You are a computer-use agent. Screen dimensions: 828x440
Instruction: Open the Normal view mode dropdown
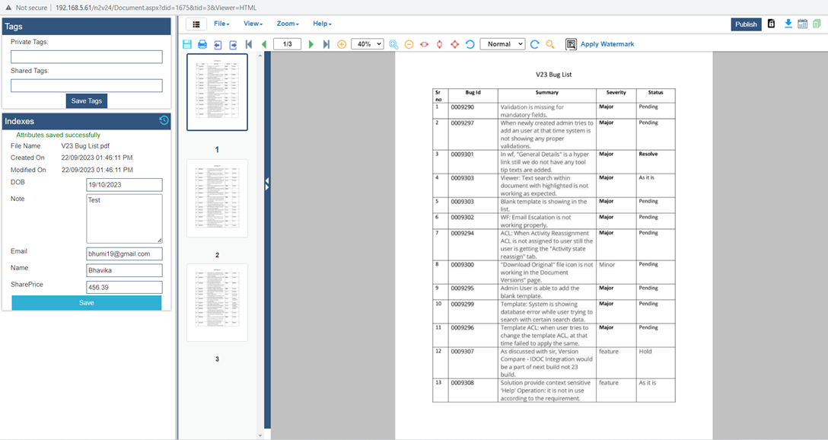point(502,44)
